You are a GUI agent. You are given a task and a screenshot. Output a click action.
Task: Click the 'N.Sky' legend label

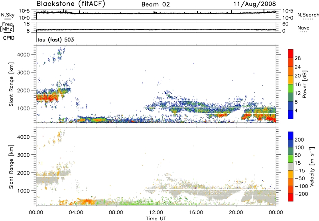8,15
